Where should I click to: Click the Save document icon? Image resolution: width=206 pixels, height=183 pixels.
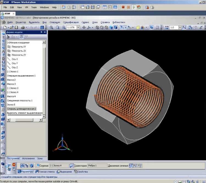(16, 28)
